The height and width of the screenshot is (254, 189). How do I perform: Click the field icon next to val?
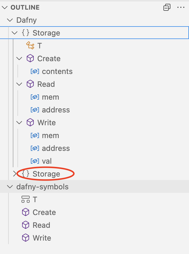pos(35,161)
